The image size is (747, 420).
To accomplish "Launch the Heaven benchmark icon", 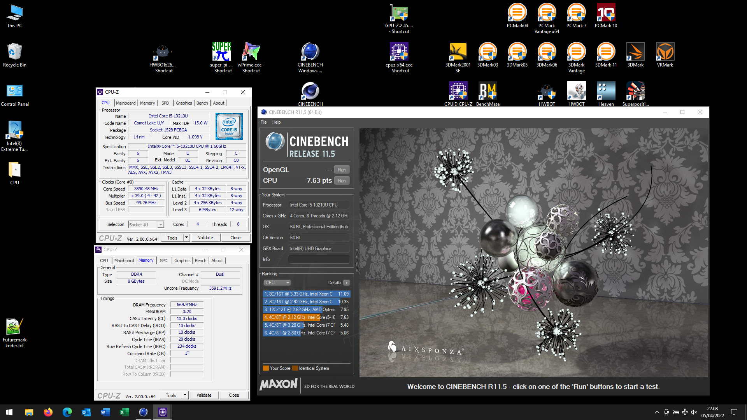I will click(606, 94).
